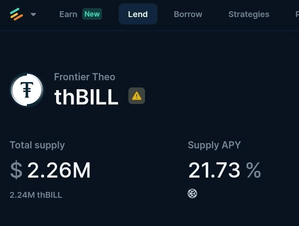The height and width of the screenshot is (226, 299).
Task: Click the 2.24M thBILL amount text
Action: [x=36, y=195]
